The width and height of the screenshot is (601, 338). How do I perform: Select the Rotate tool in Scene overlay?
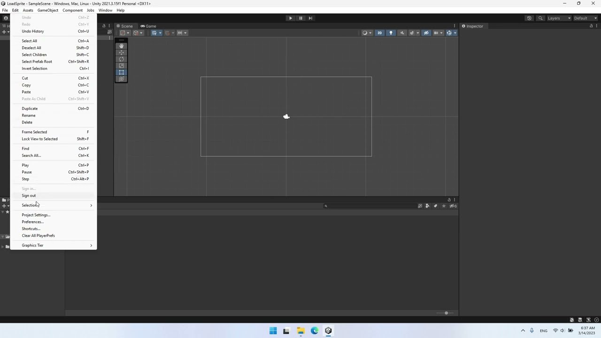coord(121,59)
